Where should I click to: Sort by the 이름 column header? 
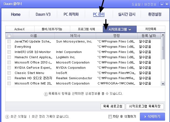point(33,36)
